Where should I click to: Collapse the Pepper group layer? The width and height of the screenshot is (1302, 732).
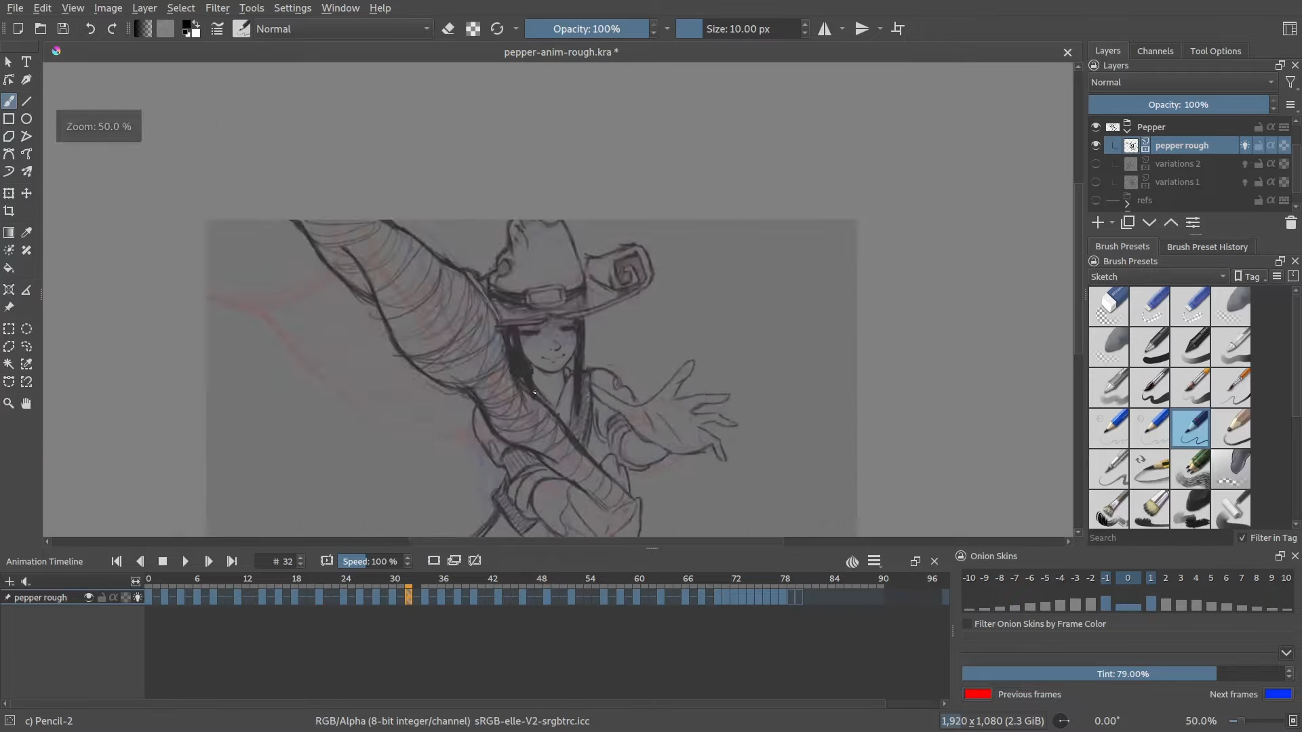(1127, 129)
